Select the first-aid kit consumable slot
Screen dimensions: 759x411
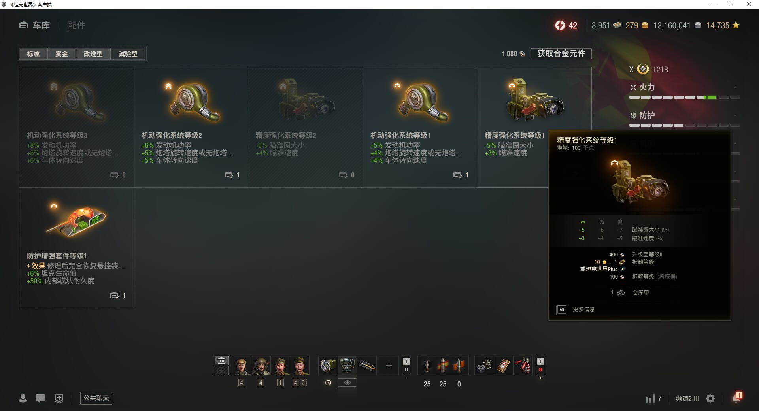503,366
